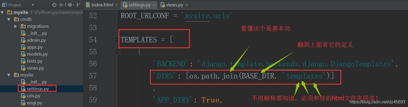
Task: Open __init__.py under mysite package
Action: [37, 82]
